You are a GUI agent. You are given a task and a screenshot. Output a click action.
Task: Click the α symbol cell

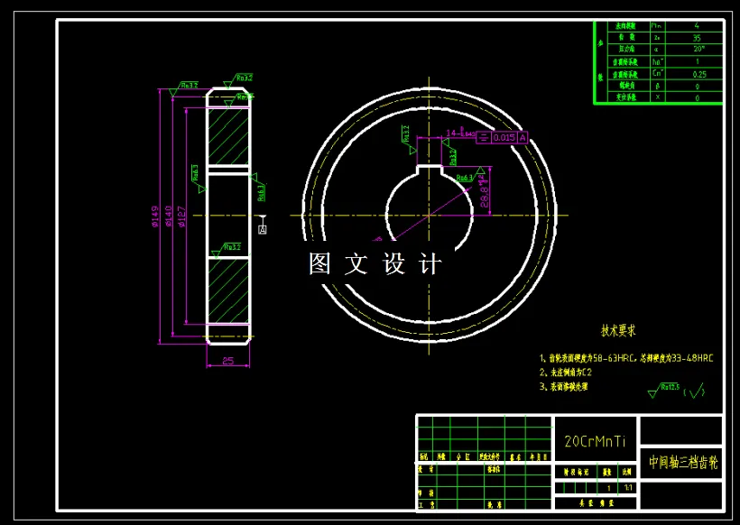click(656, 49)
